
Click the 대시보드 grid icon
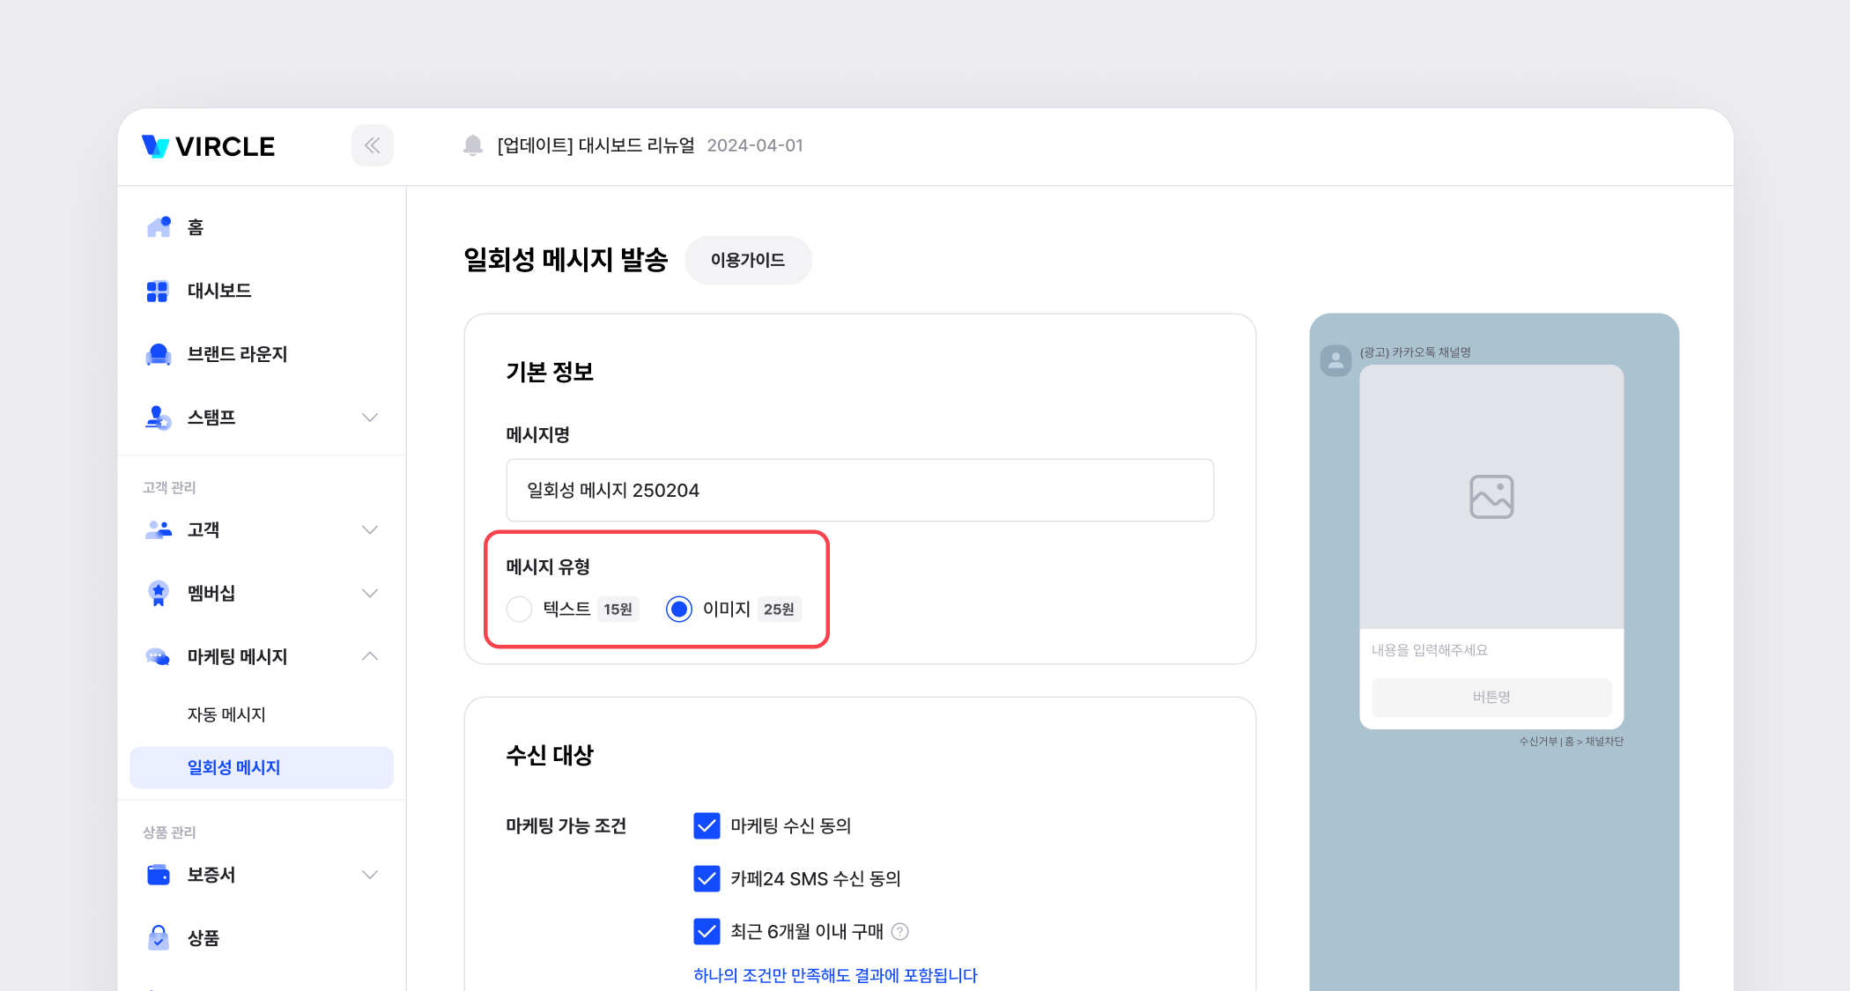[x=158, y=291]
